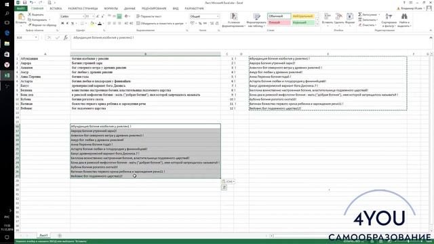Toggle Underline formatting
434x244 pixels.
coord(73,24)
